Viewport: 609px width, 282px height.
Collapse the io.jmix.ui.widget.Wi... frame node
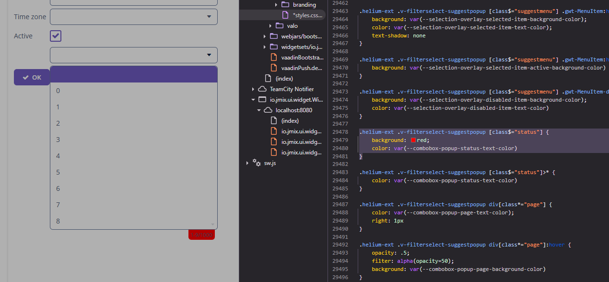click(x=253, y=100)
